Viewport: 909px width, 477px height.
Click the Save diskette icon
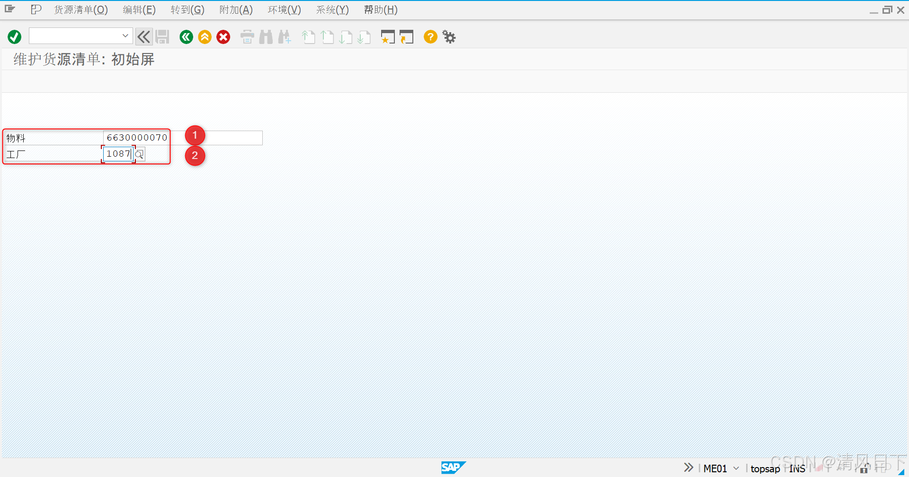162,37
